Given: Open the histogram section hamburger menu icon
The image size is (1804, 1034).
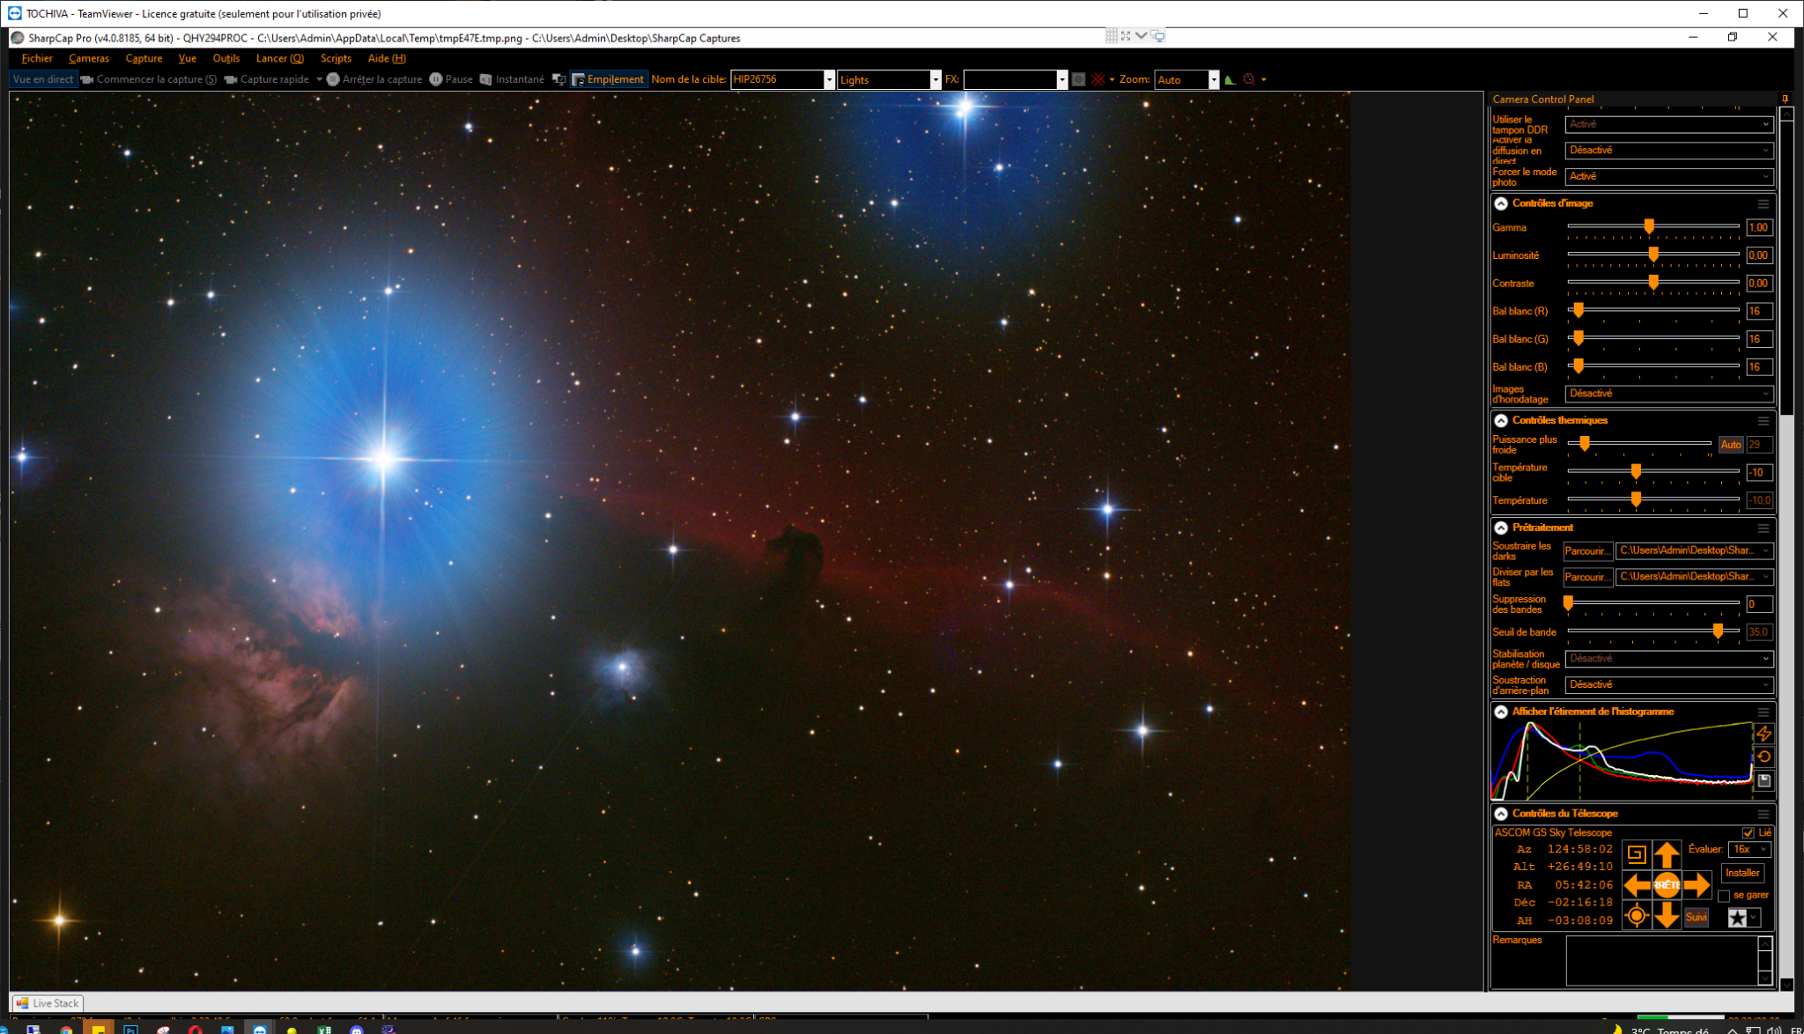Looking at the screenshot, I should coord(1763,712).
